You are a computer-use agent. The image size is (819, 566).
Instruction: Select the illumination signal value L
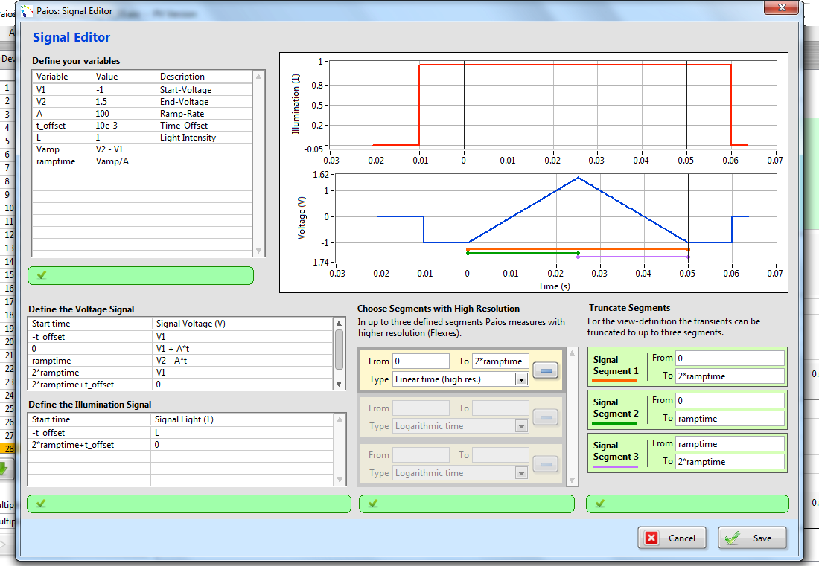[x=243, y=432]
